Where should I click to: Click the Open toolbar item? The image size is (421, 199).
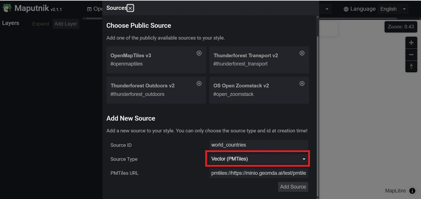(95, 9)
